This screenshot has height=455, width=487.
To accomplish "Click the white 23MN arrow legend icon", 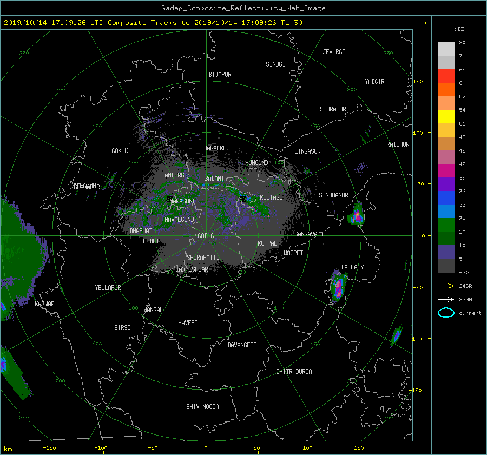I will pos(446,299).
